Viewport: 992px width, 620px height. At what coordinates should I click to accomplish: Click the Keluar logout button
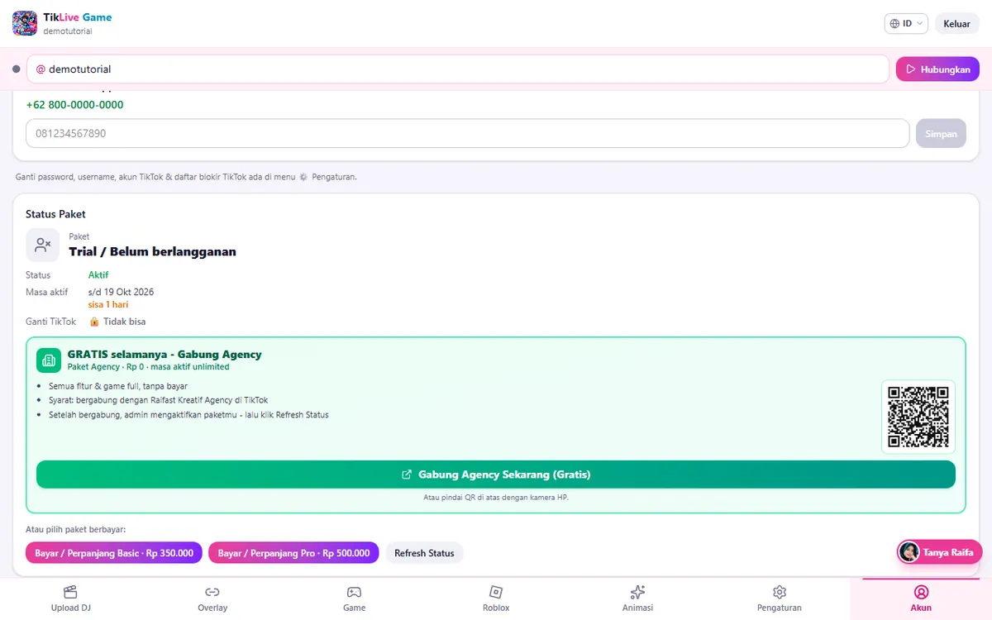pos(956,24)
